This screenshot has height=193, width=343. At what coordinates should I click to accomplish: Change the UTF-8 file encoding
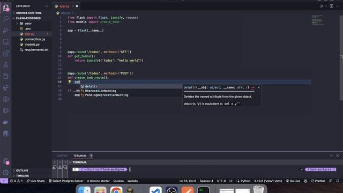click(221, 181)
